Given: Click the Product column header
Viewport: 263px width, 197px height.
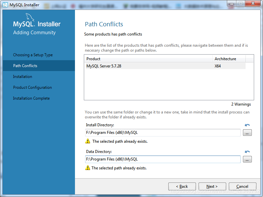Looking at the screenshot, I should pyautogui.click(x=149, y=59).
